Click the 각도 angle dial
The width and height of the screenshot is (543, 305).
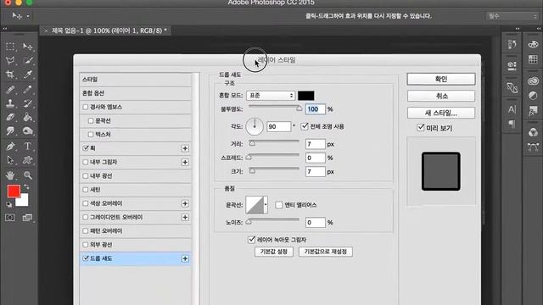[255, 126]
